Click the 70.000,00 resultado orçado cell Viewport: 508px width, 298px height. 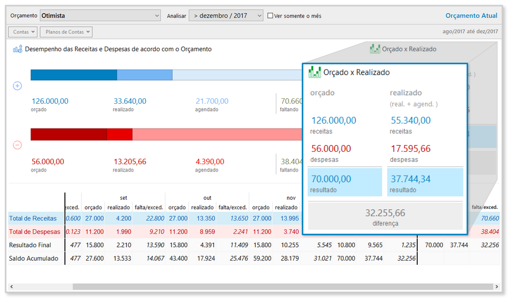click(345, 182)
